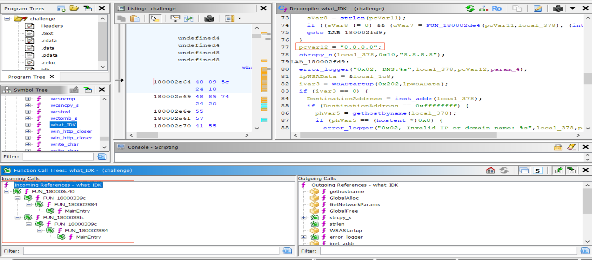The height and width of the screenshot is (260, 592).
Task: Click error_logger call on line 80
Action: [324, 69]
